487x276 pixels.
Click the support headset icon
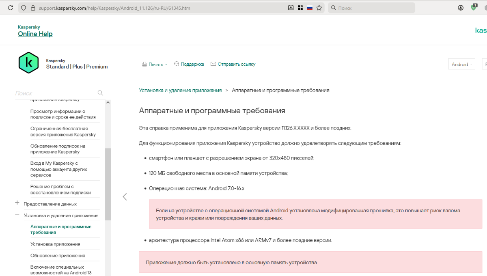tap(177, 64)
